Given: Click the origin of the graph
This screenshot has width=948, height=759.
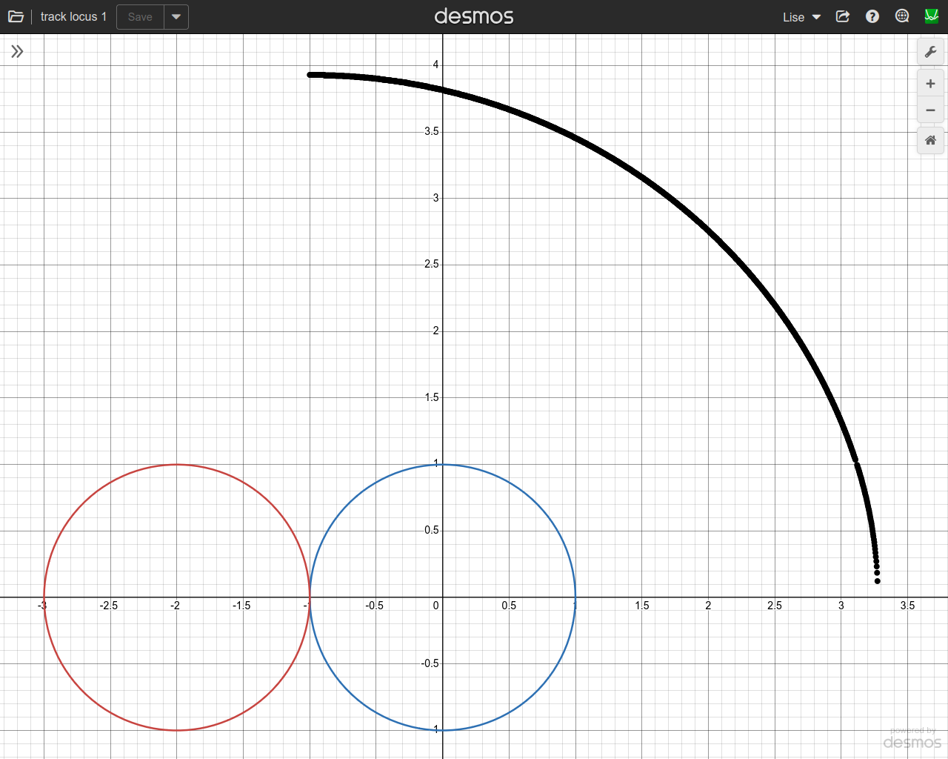Looking at the screenshot, I should point(443,597).
